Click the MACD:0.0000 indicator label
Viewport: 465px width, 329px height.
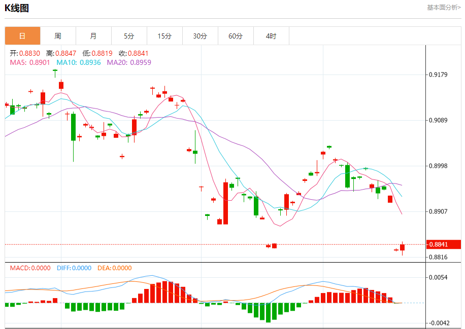coord(30,268)
